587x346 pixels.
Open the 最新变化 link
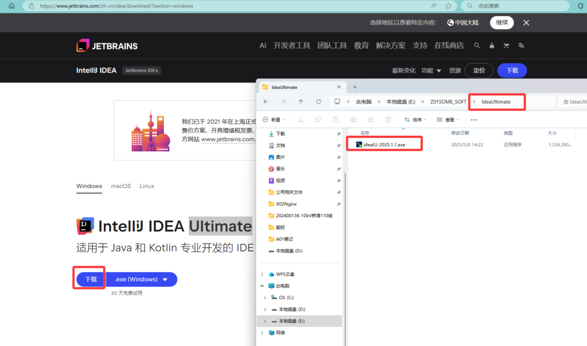point(404,70)
